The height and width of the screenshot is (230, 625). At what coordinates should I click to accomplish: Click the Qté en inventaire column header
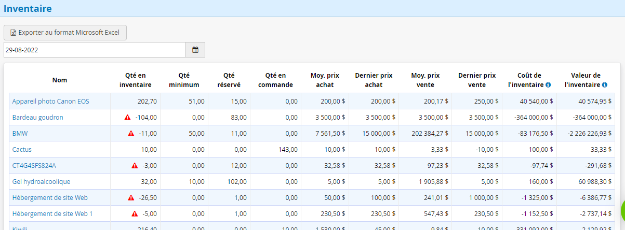(135, 80)
